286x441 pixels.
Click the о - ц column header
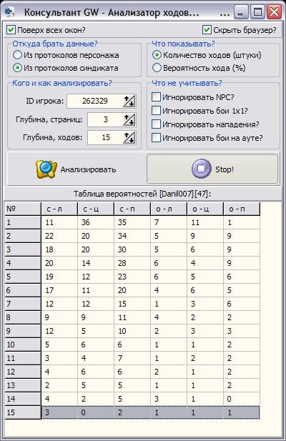[x=206, y=209]
